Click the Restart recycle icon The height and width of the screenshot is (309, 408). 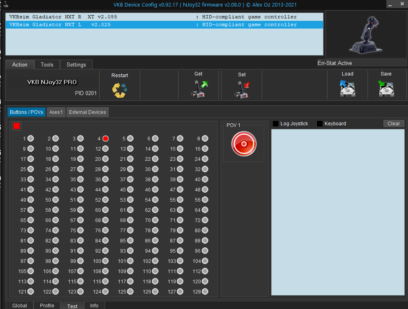tap(120, 90)
